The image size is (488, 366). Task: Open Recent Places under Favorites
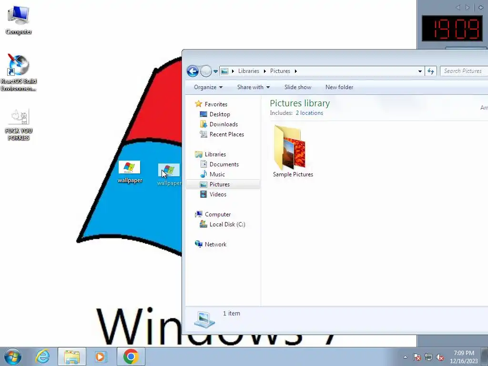point(226,134)
